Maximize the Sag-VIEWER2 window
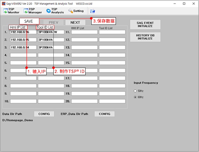Image resolution: width=199 pixels, height=152 pixels. (184, 3)
